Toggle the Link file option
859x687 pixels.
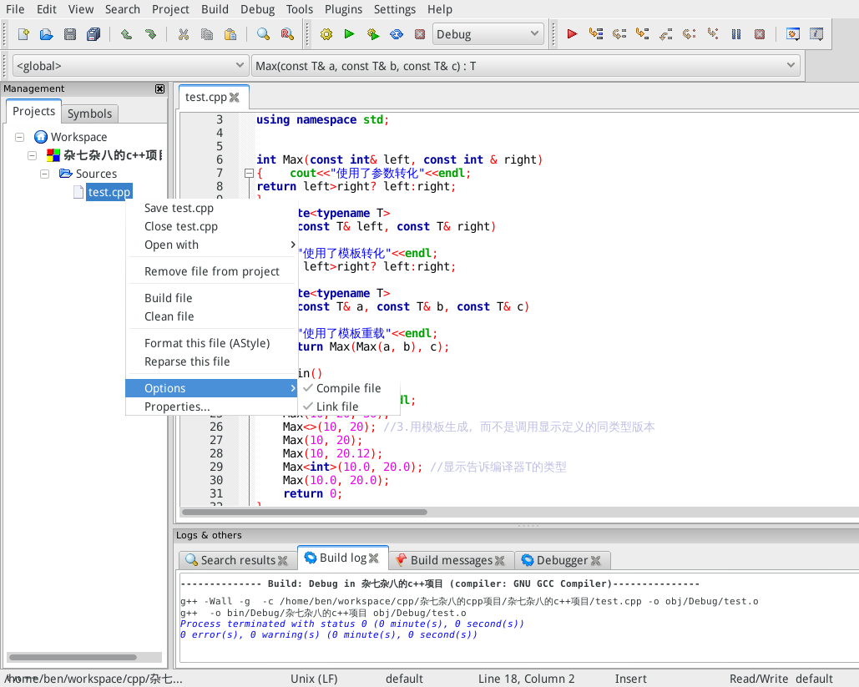tap(348, 406)
